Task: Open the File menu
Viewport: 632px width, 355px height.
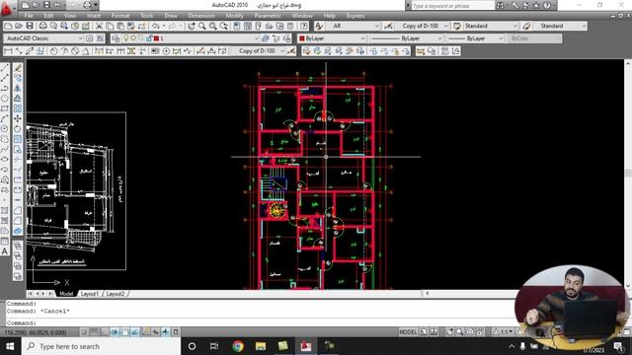Action: coord(29,16)
